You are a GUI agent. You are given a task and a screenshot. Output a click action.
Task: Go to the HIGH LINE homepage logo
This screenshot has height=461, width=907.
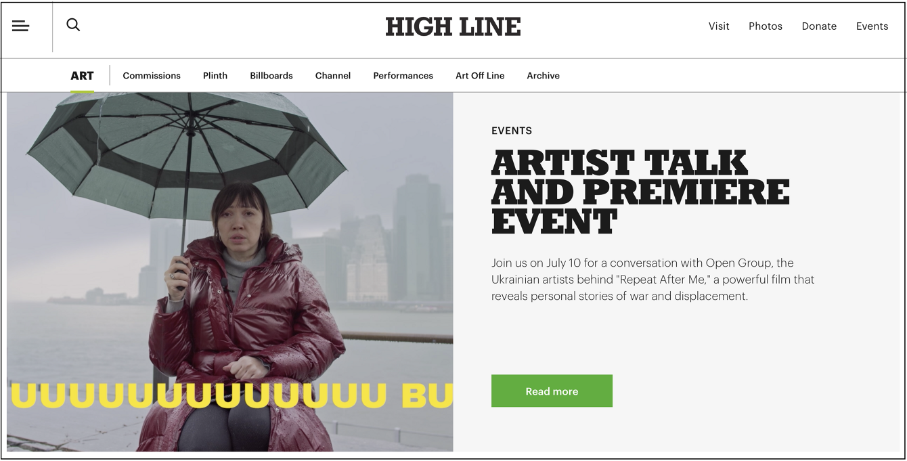[453, 27]
